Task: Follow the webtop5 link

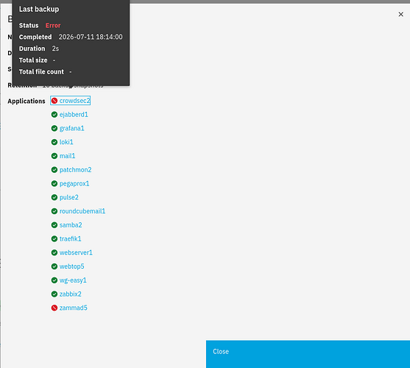Action: tap(71, 266)
